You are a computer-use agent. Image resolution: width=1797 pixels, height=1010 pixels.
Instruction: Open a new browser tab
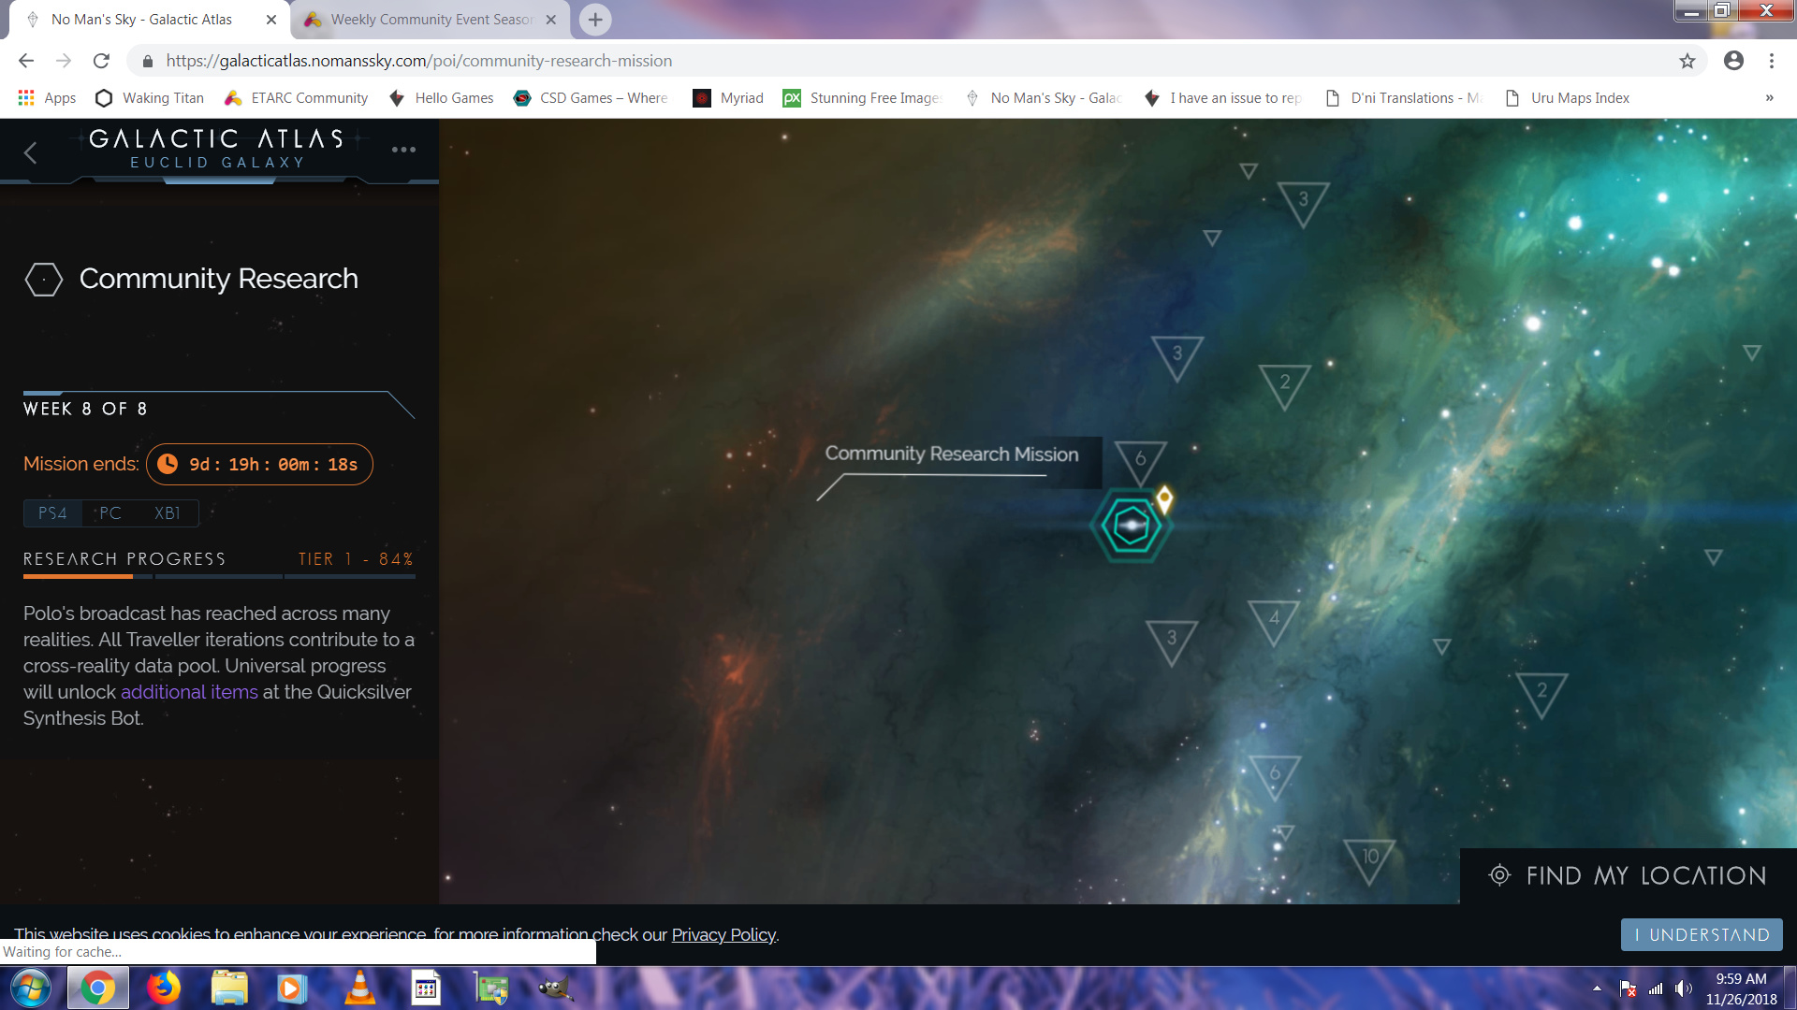tap(595, 20)
